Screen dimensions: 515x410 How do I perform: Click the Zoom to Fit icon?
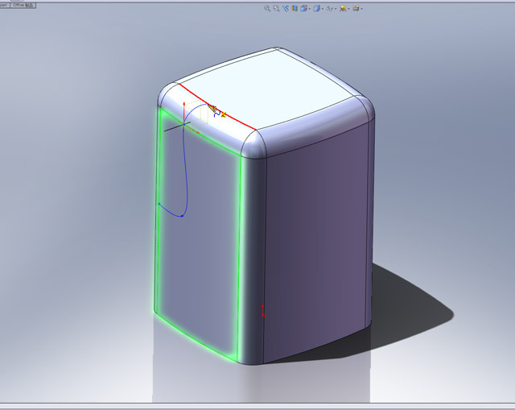pyautogui.click(x=267, y=8)
